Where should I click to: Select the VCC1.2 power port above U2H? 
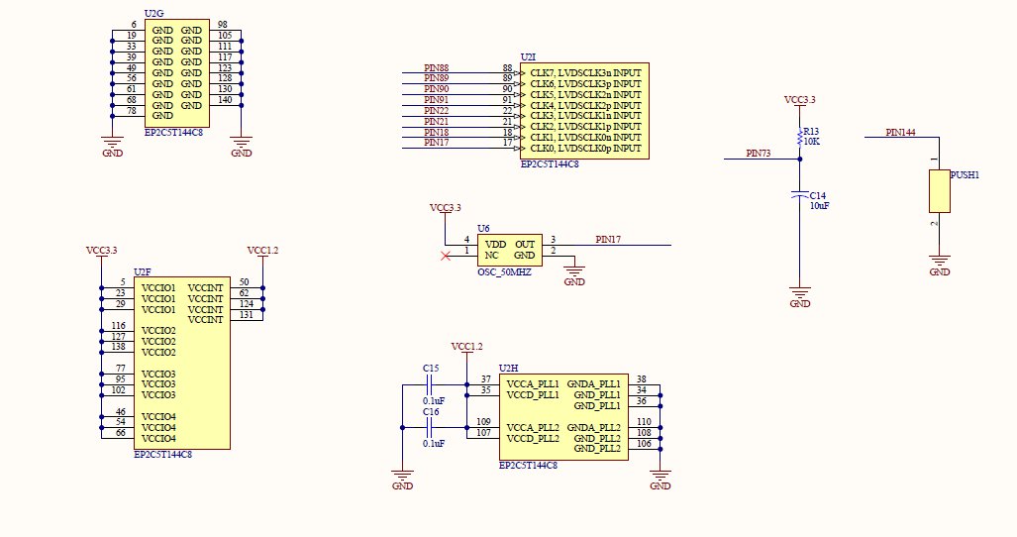click(466, 347)
